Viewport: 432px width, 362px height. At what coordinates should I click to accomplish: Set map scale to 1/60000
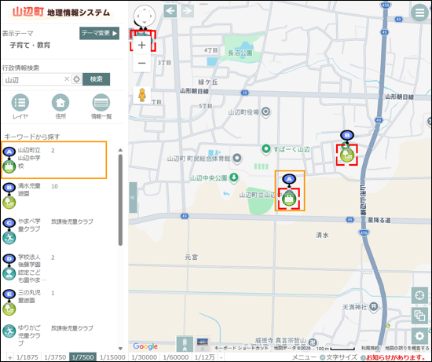pos(176,357)
